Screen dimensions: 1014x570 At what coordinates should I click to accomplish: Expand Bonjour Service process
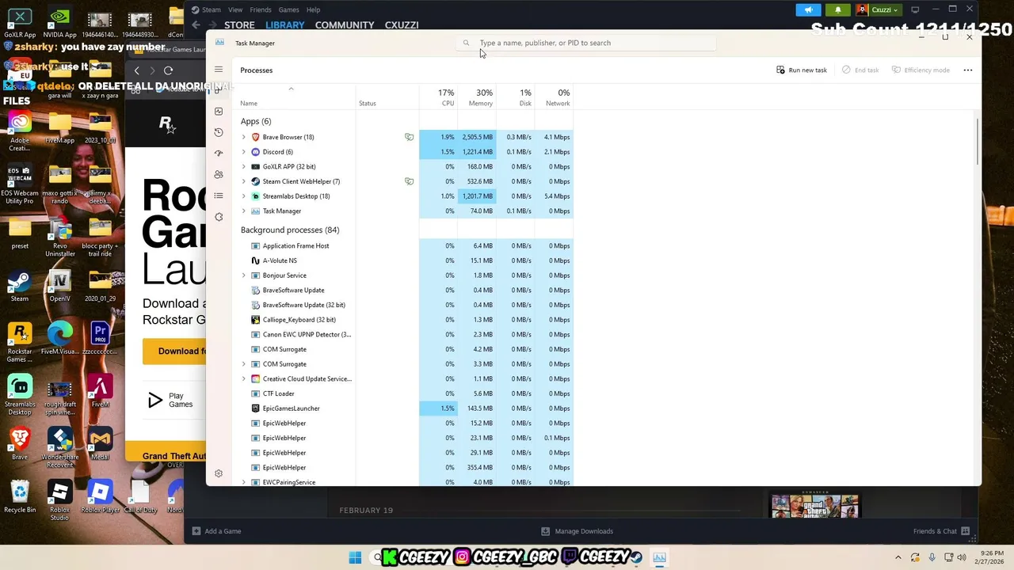243,275
